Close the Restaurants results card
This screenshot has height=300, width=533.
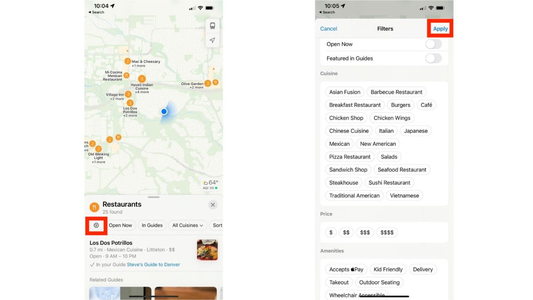[x=213, y=205]
